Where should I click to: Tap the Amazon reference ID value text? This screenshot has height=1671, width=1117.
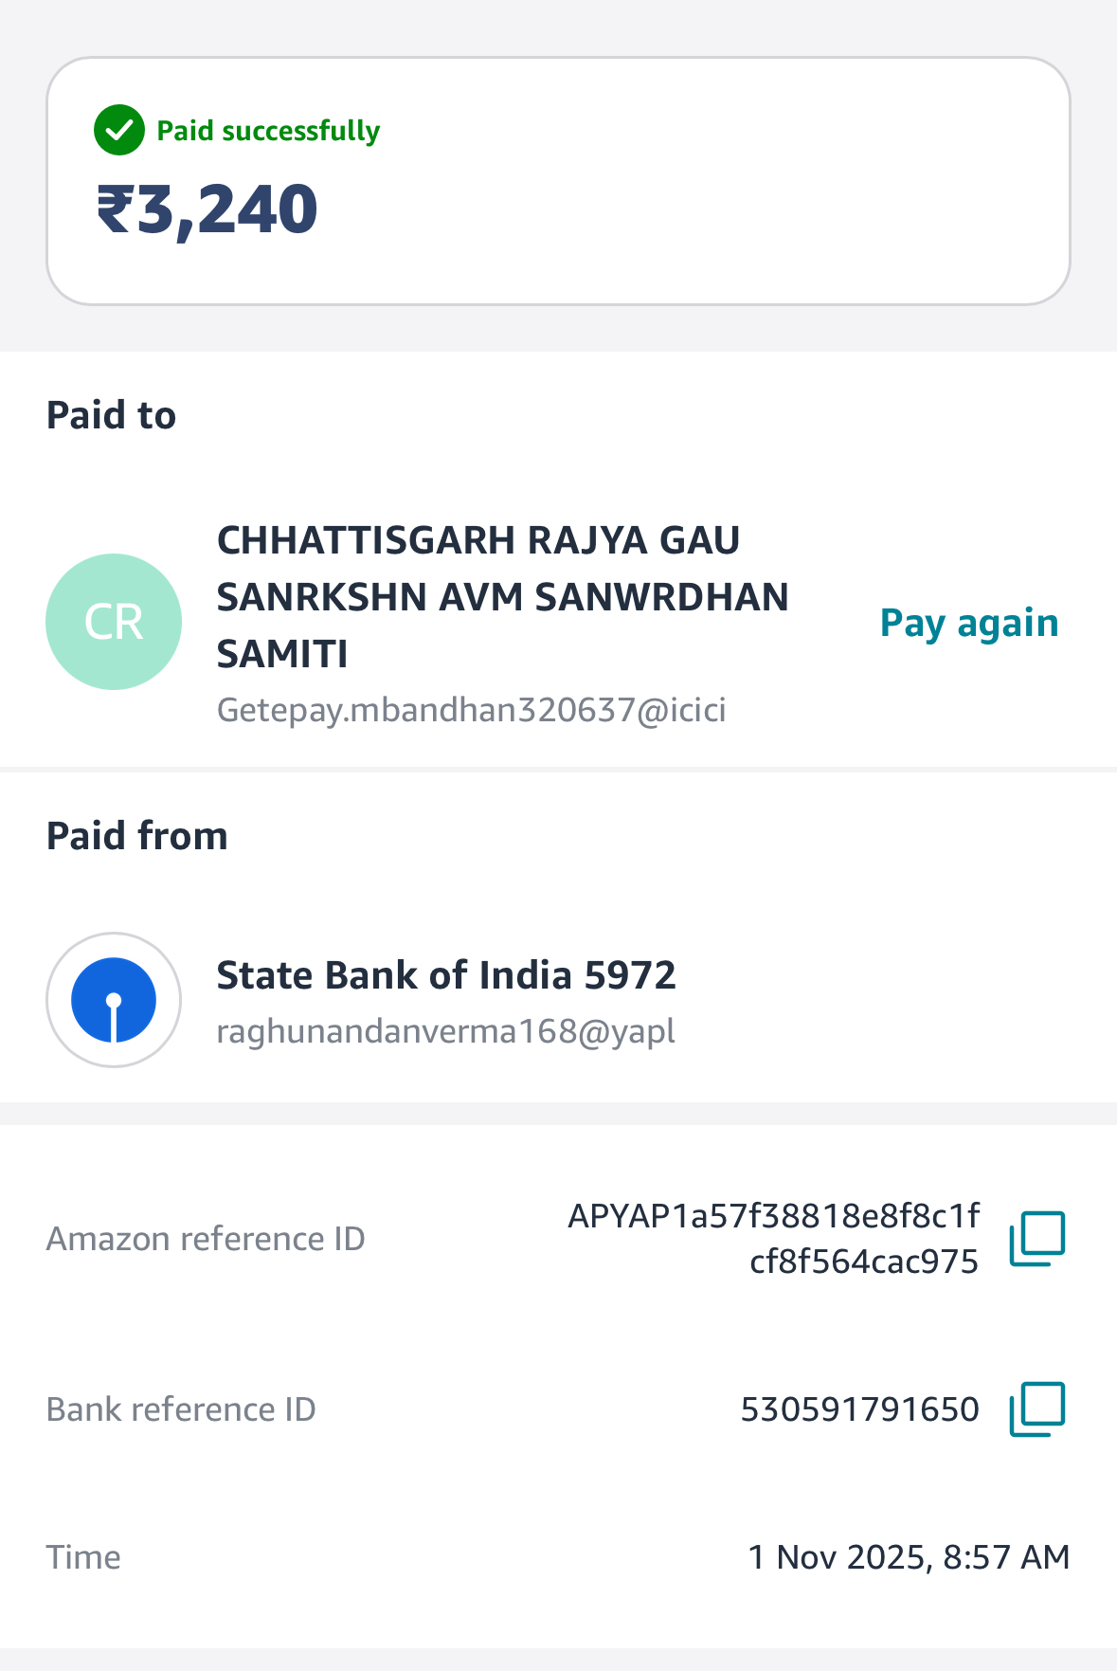pos(773,1238)
